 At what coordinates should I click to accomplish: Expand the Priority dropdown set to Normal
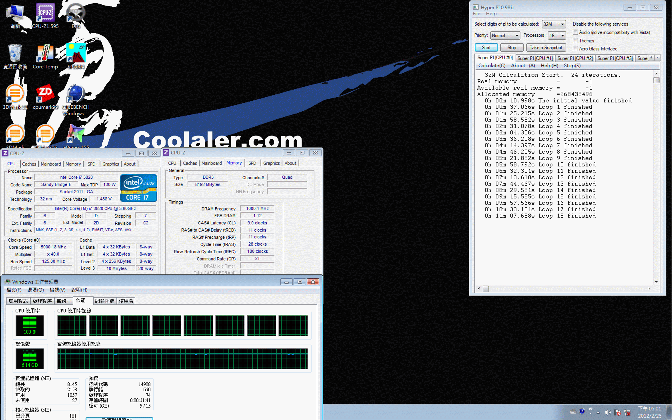pyautogui.click(x=505, y=36)
